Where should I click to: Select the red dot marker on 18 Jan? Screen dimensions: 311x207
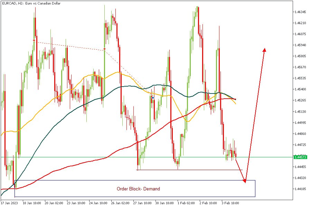[34, 40]
